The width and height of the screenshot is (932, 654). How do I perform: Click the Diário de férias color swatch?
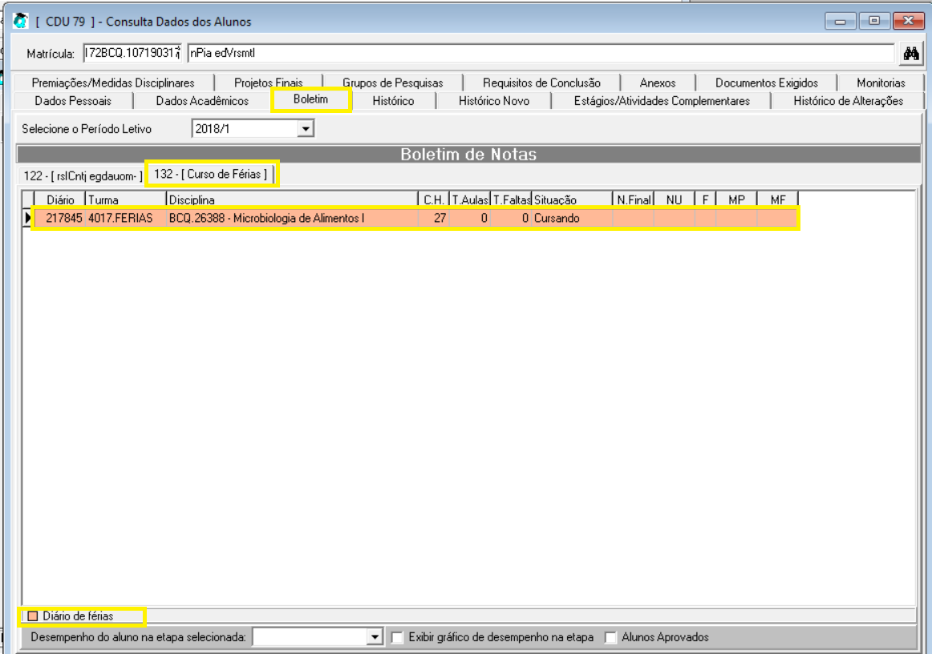(33, 616)
